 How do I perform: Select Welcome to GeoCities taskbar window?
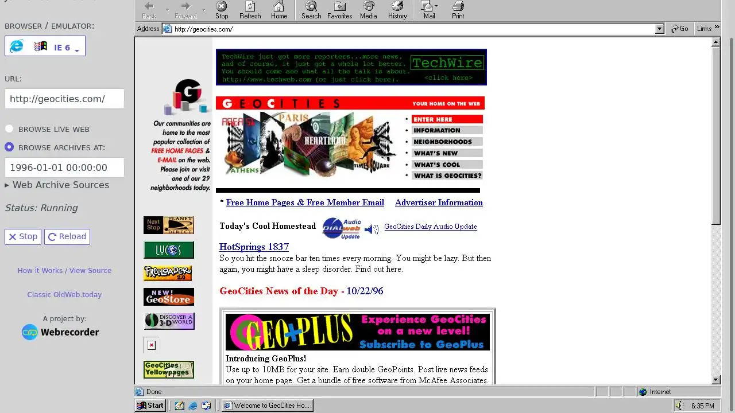click(268, 406)
